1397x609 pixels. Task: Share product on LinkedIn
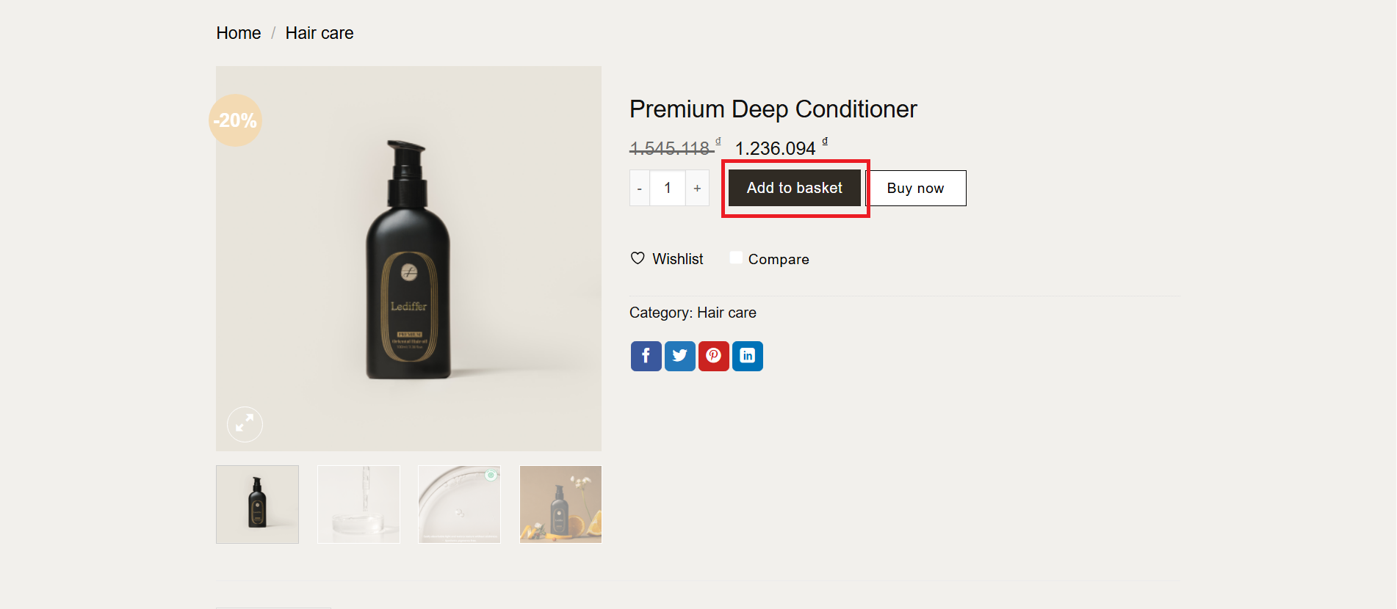[x=747, y=356]
